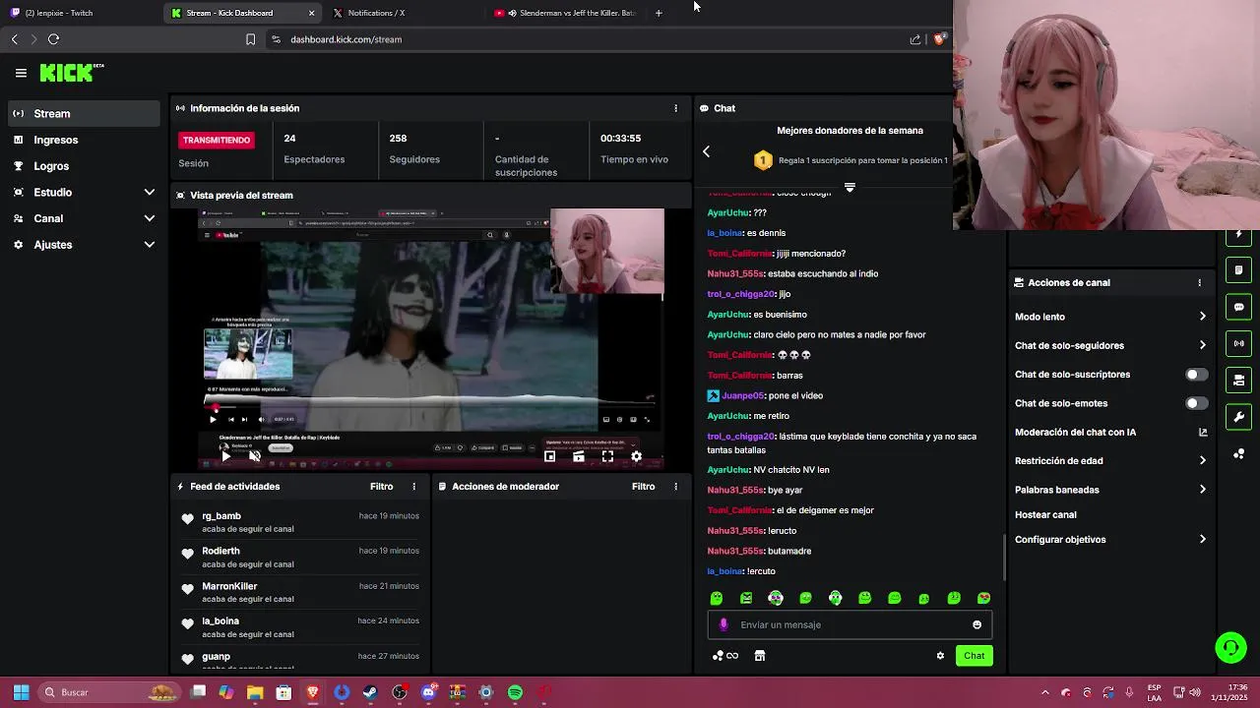Click the points infinity icon below chat

[725, 656]
